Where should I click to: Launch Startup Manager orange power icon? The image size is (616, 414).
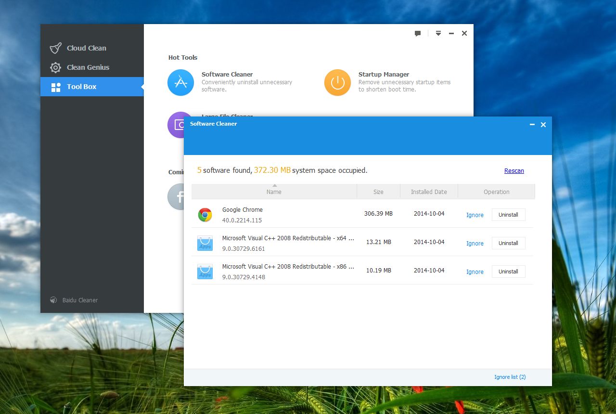[x=337, y=82]
